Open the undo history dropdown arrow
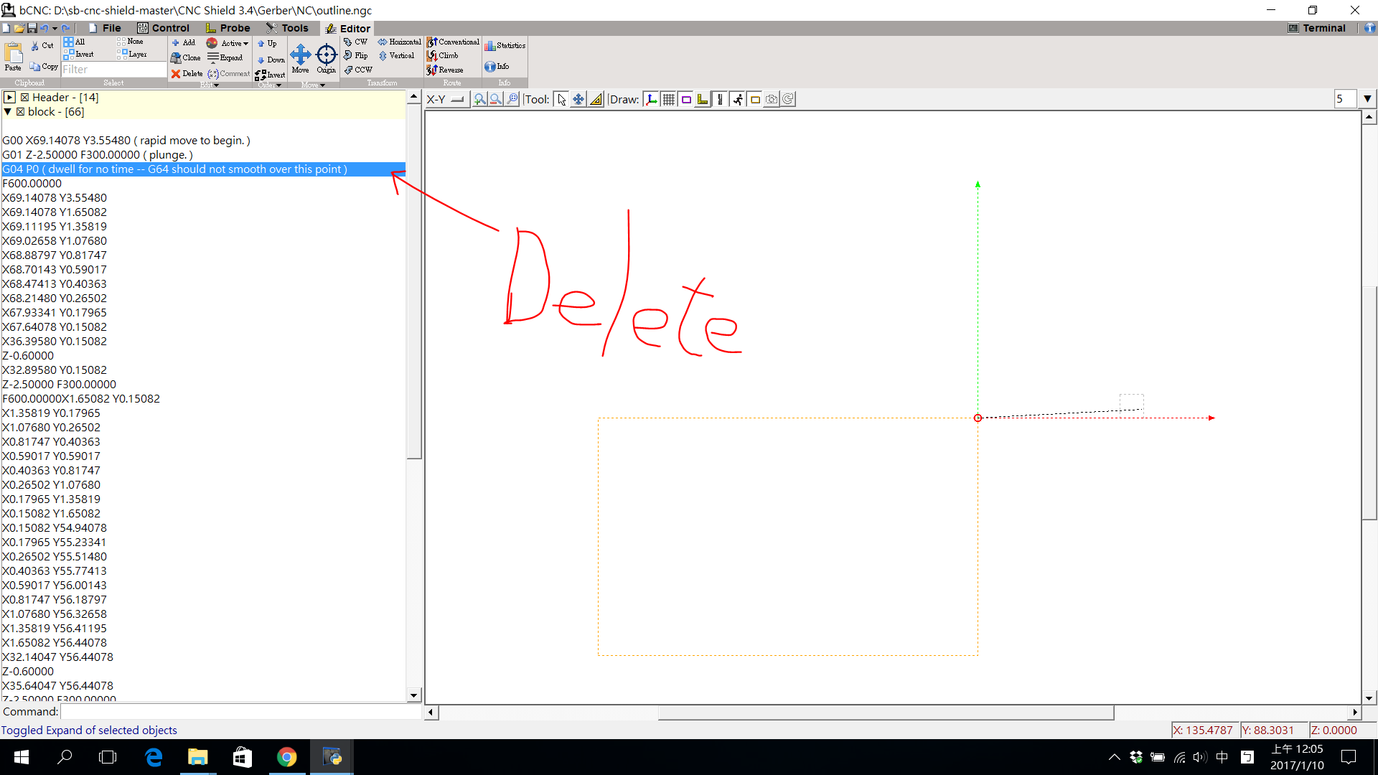The width and height of the screenshot is (1378, 775). click(55, 28)
